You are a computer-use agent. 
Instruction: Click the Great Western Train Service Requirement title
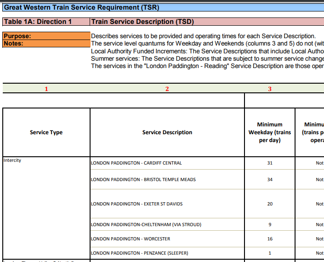click(79, 7)
